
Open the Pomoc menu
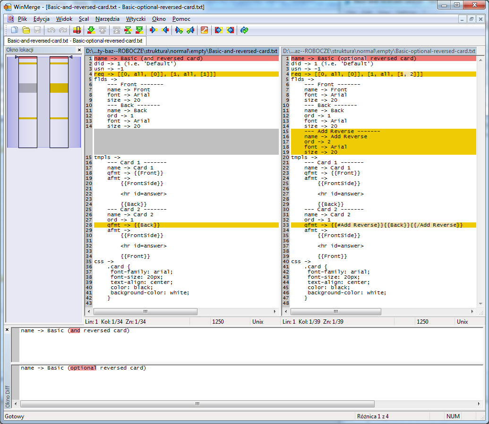tap(181, 19)
